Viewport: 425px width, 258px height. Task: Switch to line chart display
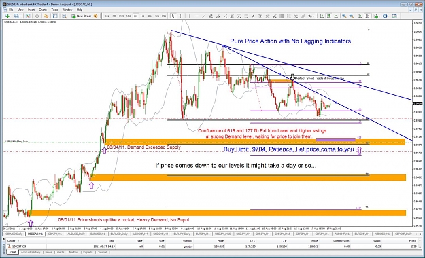tap(336, 16)
